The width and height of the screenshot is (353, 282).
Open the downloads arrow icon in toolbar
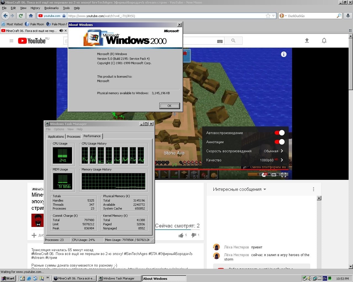348,16
